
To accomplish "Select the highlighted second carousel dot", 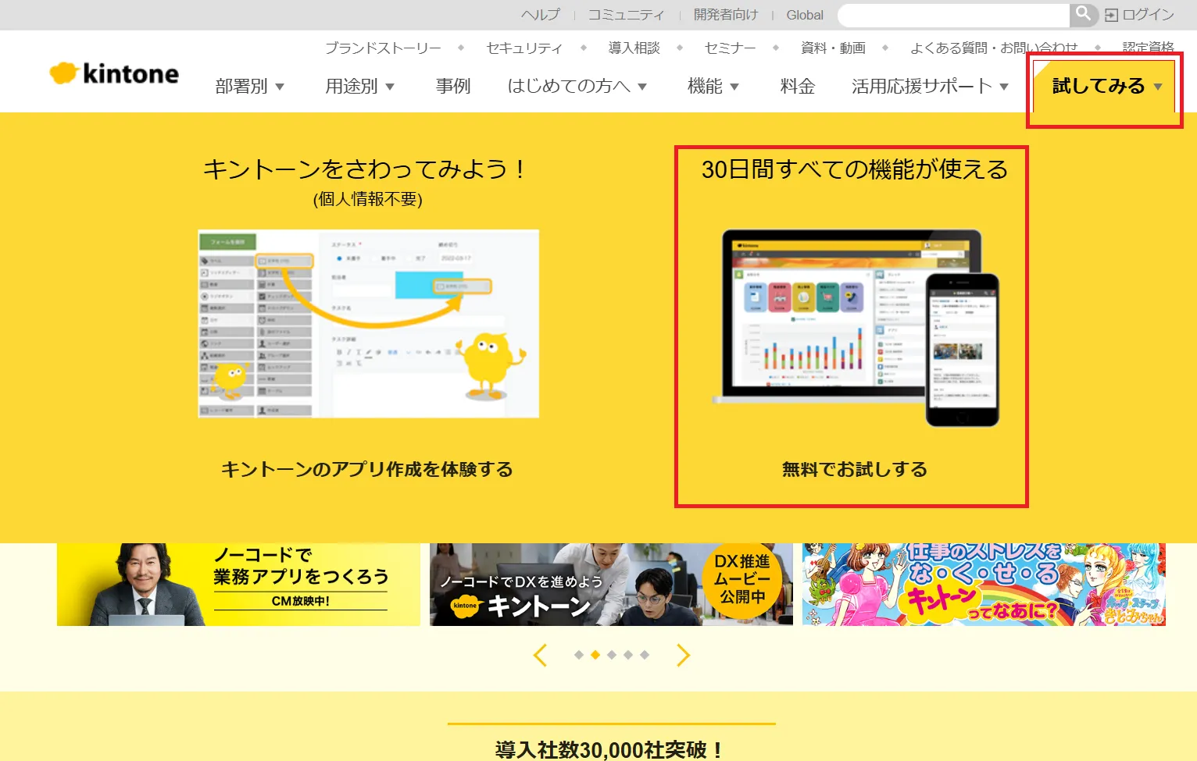I will coord(595,655).
